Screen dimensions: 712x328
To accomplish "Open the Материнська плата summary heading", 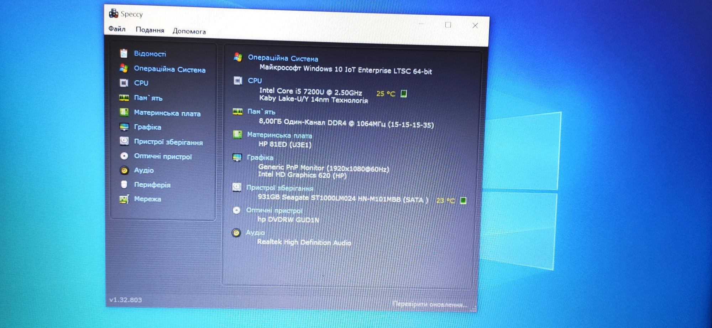I will [x=279, y=135].
